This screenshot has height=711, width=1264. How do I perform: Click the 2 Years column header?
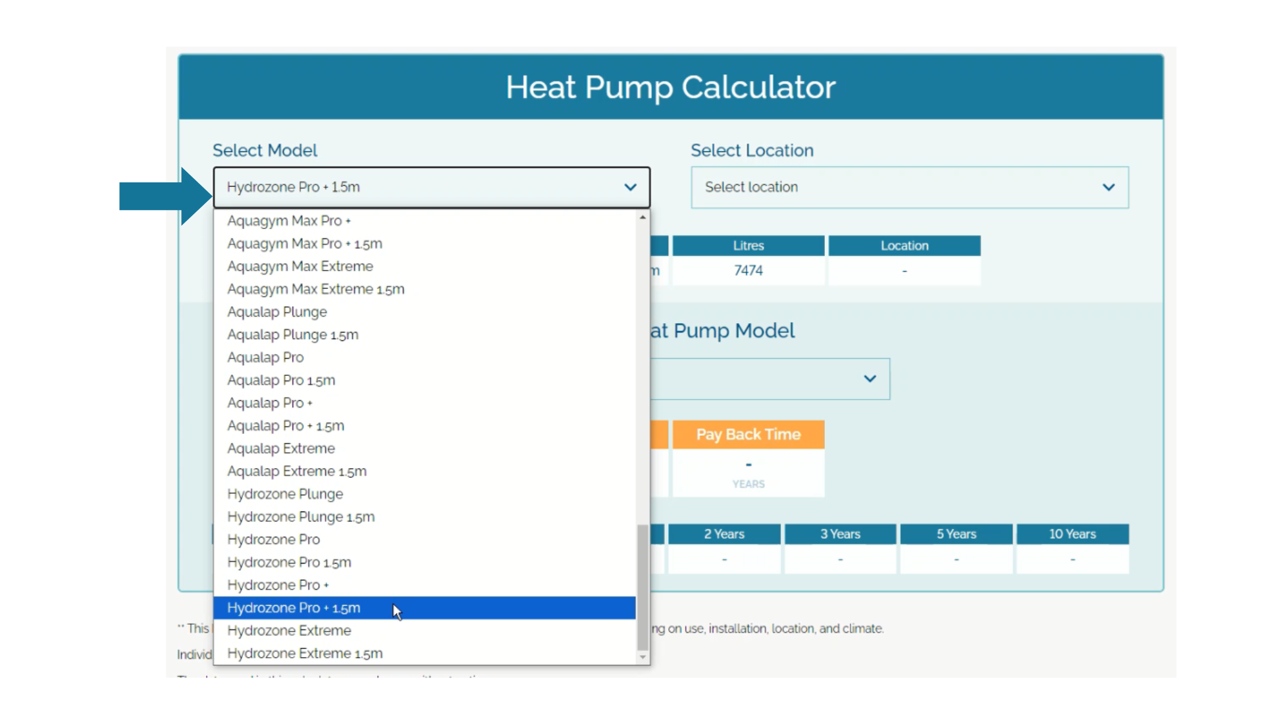[724, 534]
